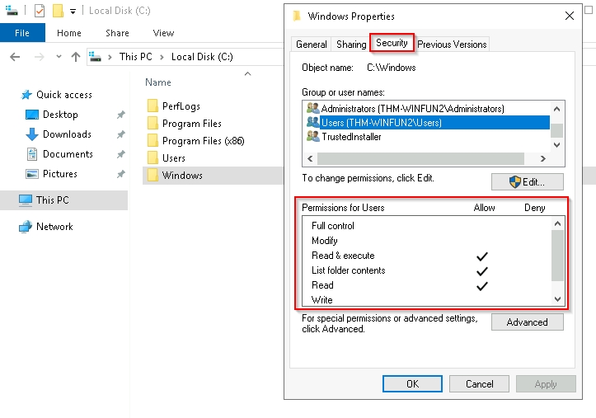The width and height of the screenshot is (596, 418).
Task: Select Administrators group in user list
Action: (x=411, y=109)
